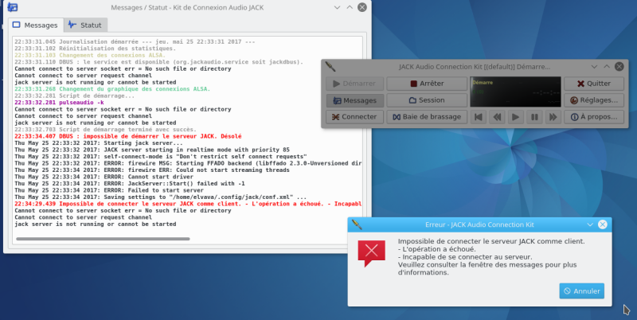Screen dimensions: 637x320
Task: Stop the server with the Arrêter button
Action: (427, 84)
